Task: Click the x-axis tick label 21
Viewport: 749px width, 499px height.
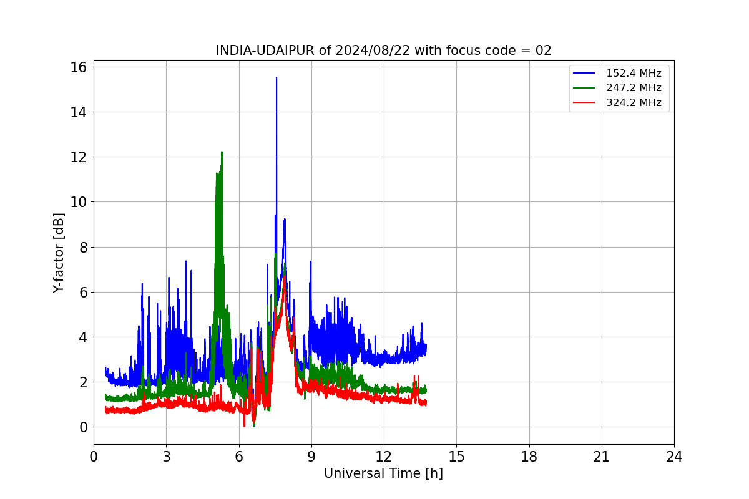Action: (602, 457)
